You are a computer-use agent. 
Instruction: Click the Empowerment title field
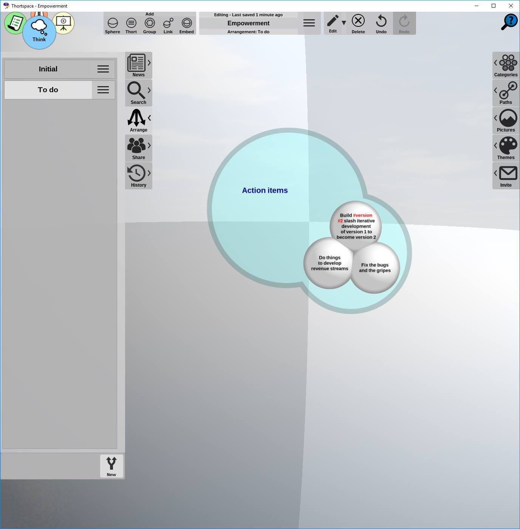pyautogui.click(x=248, y=23)
